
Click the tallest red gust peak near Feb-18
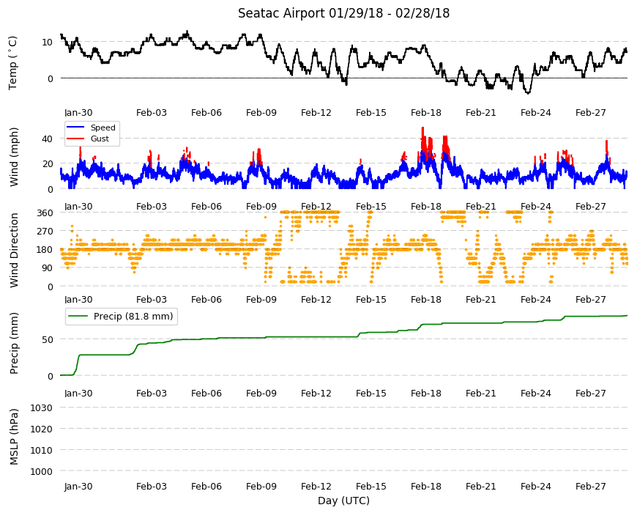coord(423,129)
